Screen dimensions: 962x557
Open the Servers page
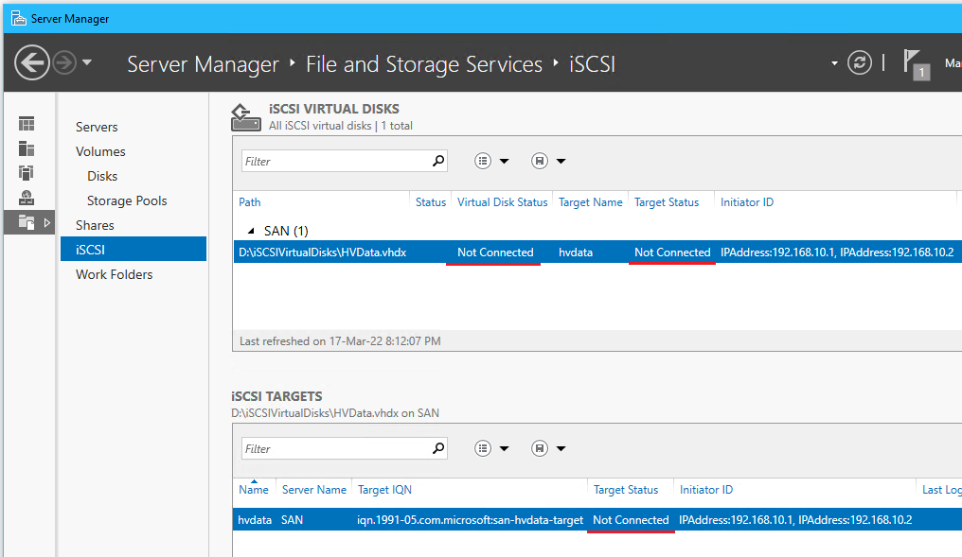[97, 127]
